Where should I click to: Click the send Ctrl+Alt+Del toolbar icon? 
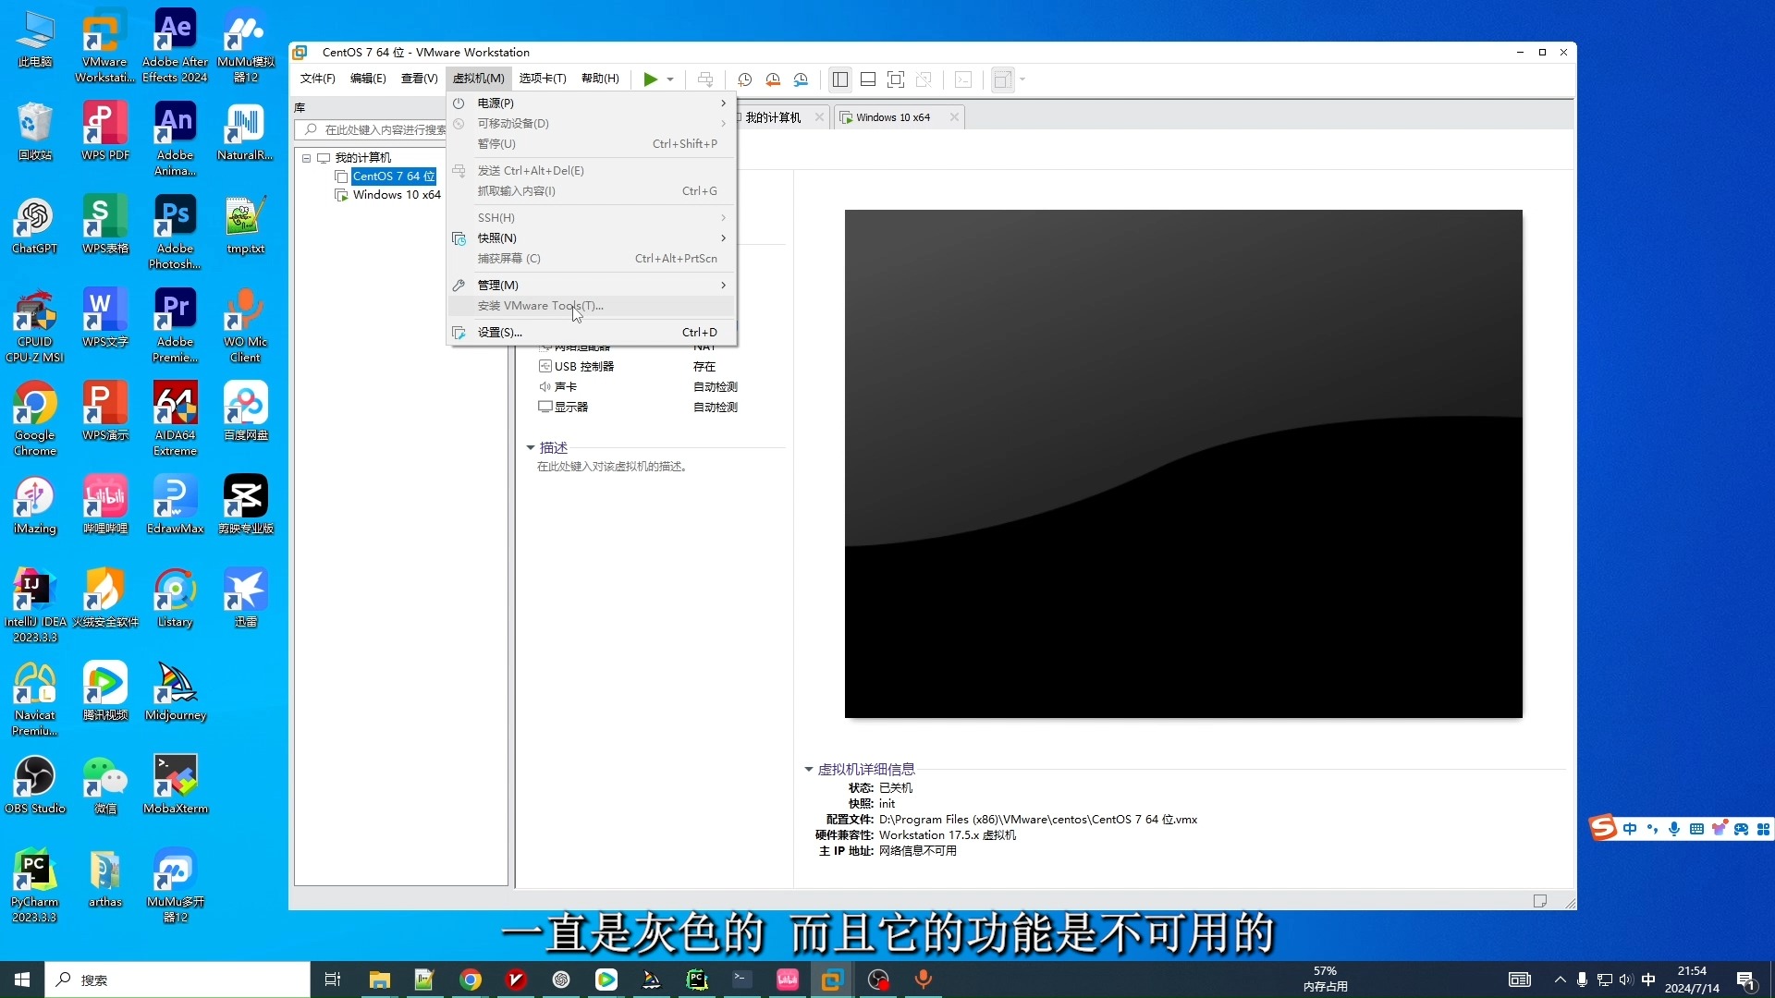[705, 79]
